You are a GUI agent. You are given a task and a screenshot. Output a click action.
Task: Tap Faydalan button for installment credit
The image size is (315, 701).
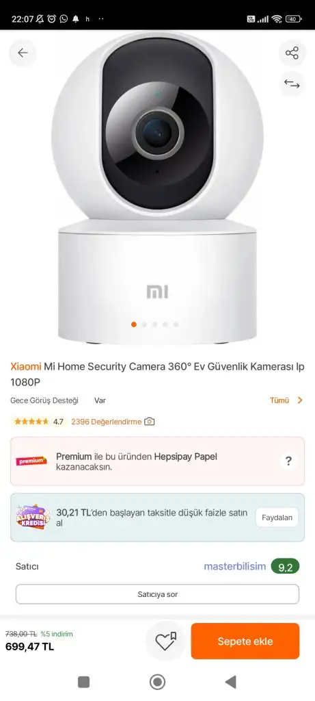(277, 518)
